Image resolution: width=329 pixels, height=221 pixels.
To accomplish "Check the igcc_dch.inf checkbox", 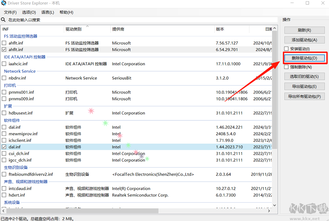I will click(x=4, y=160).
